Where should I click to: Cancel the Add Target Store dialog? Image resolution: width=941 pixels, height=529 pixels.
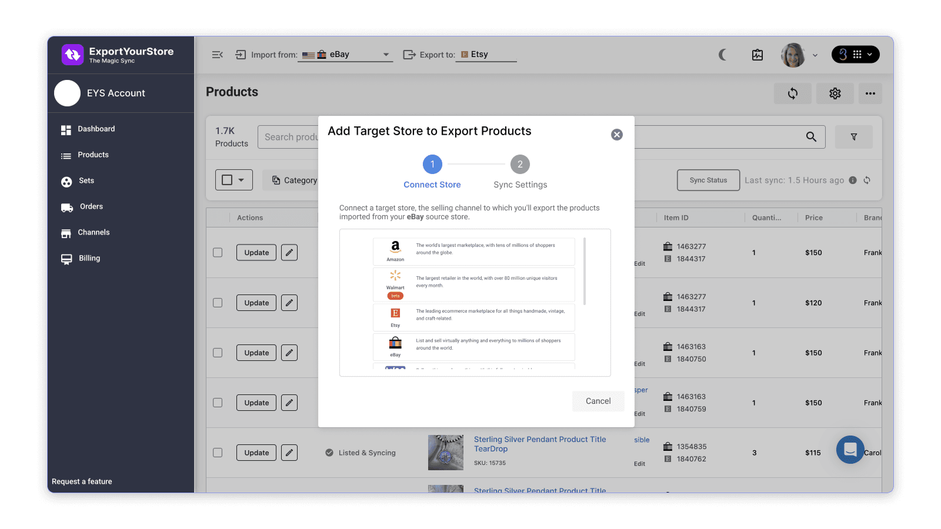pos(598,401)
